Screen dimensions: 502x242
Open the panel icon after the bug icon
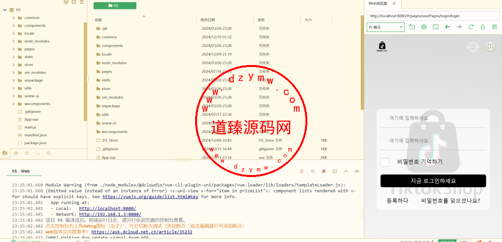tap(38, 153)
